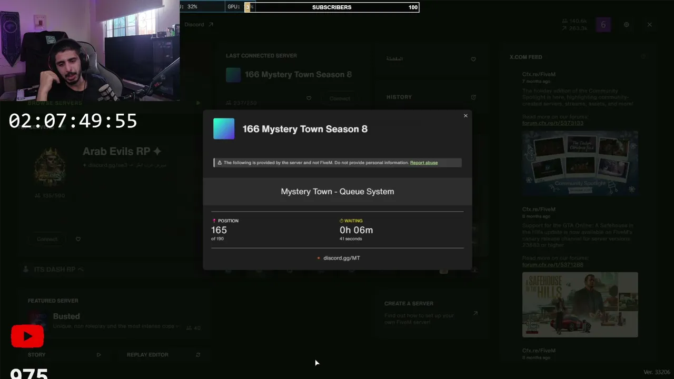Image resolution: width=674 pixels, height=379 pixels.
Task: Open the Discord link in top bar
Action: [x=199, y=24]
